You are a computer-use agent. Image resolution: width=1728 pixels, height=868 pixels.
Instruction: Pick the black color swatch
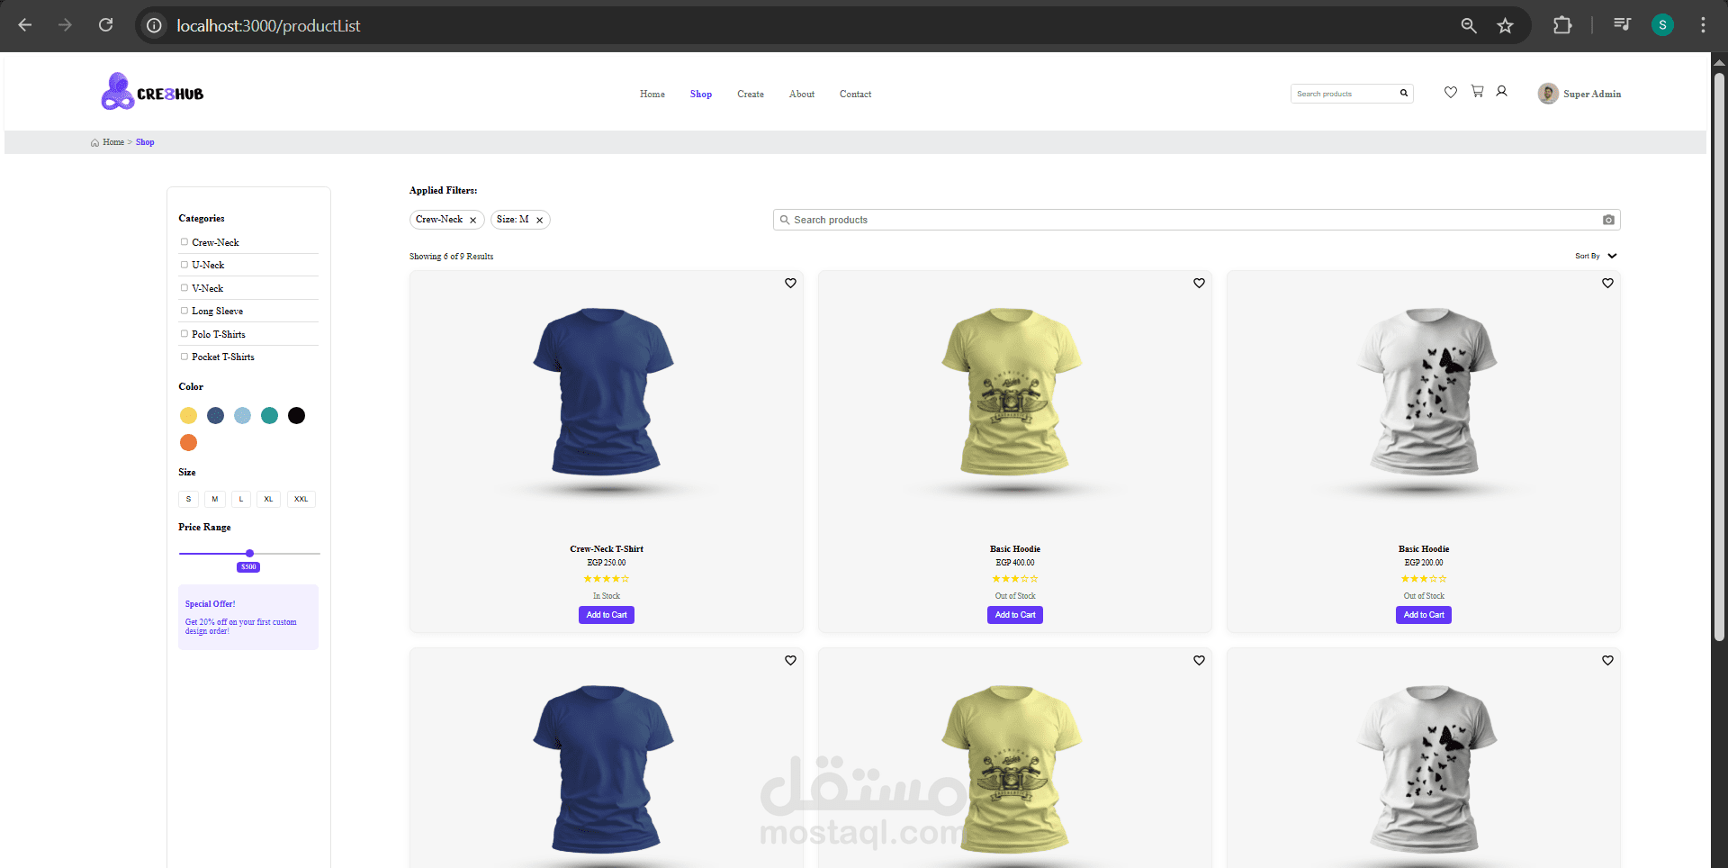[x=296, y=415]
